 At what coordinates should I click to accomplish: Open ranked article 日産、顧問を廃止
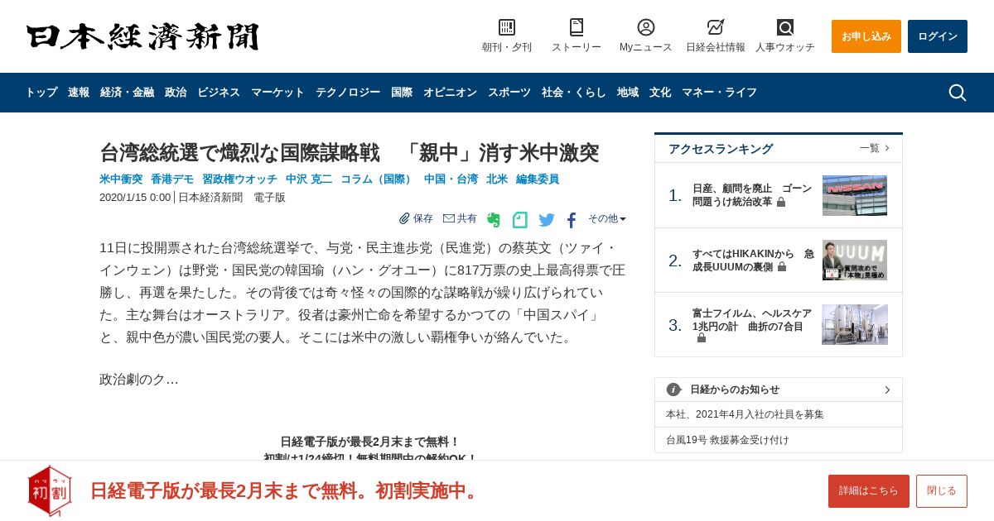(752, 195)
